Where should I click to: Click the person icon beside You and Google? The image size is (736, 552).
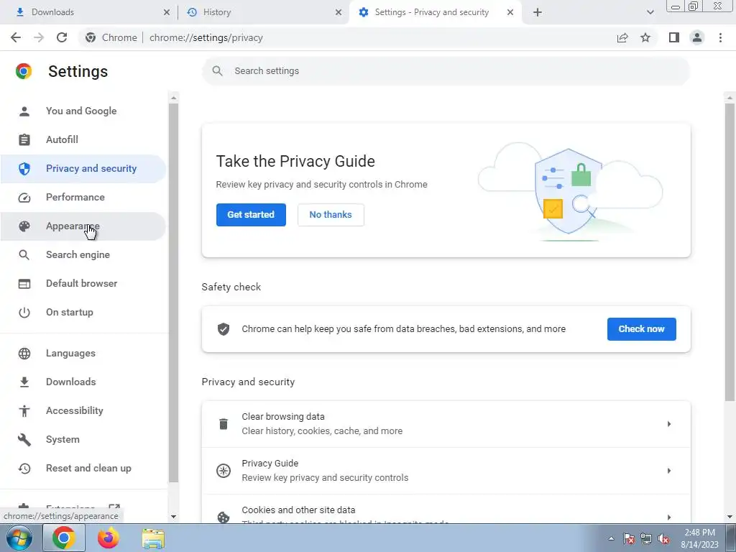24,111
